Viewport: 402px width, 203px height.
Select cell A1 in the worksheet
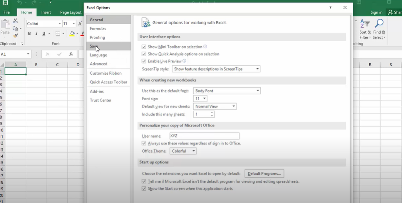(x=15, y=71)
